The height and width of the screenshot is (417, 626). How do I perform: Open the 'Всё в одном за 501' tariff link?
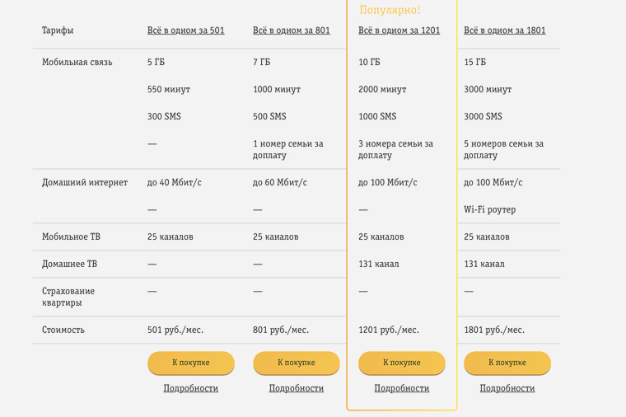click(x=185, y=30)
